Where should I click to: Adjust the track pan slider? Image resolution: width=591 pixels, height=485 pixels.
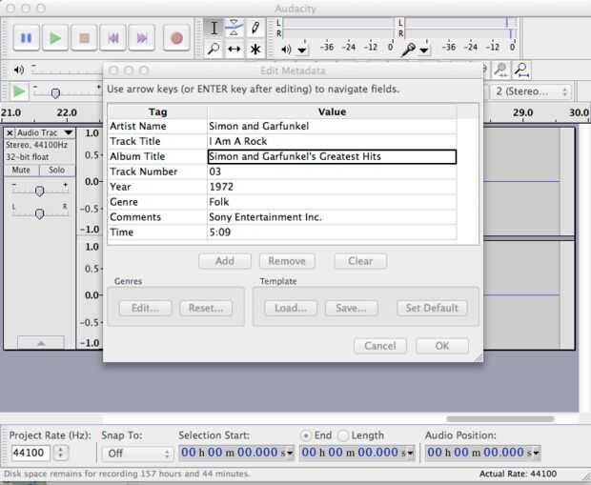[39, 213]
